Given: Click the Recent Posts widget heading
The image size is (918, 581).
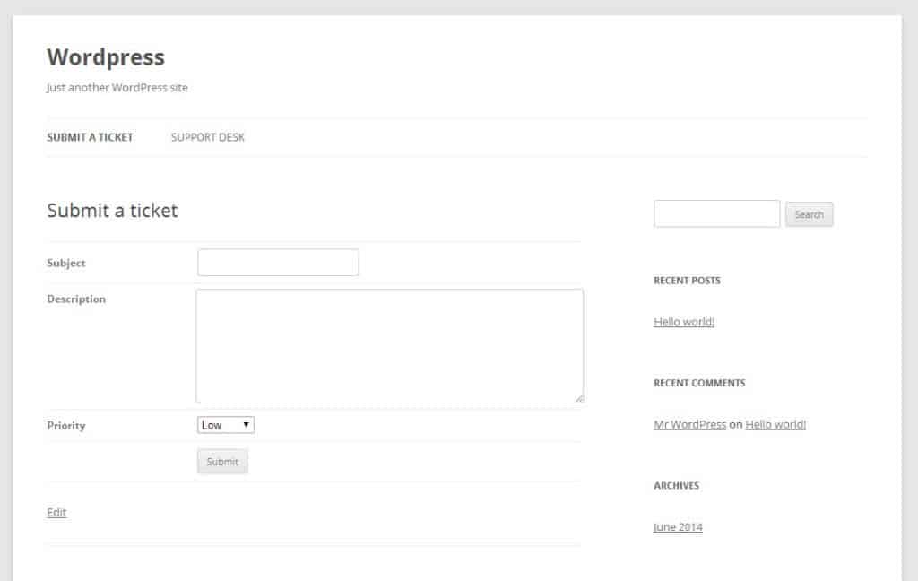Looking at the screenshot, I should [688, 281].
